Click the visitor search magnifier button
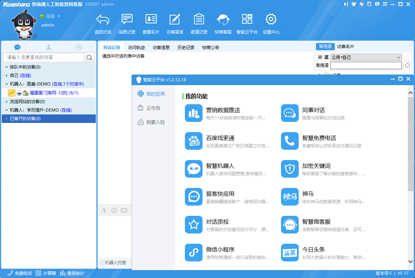 (90, 58)
